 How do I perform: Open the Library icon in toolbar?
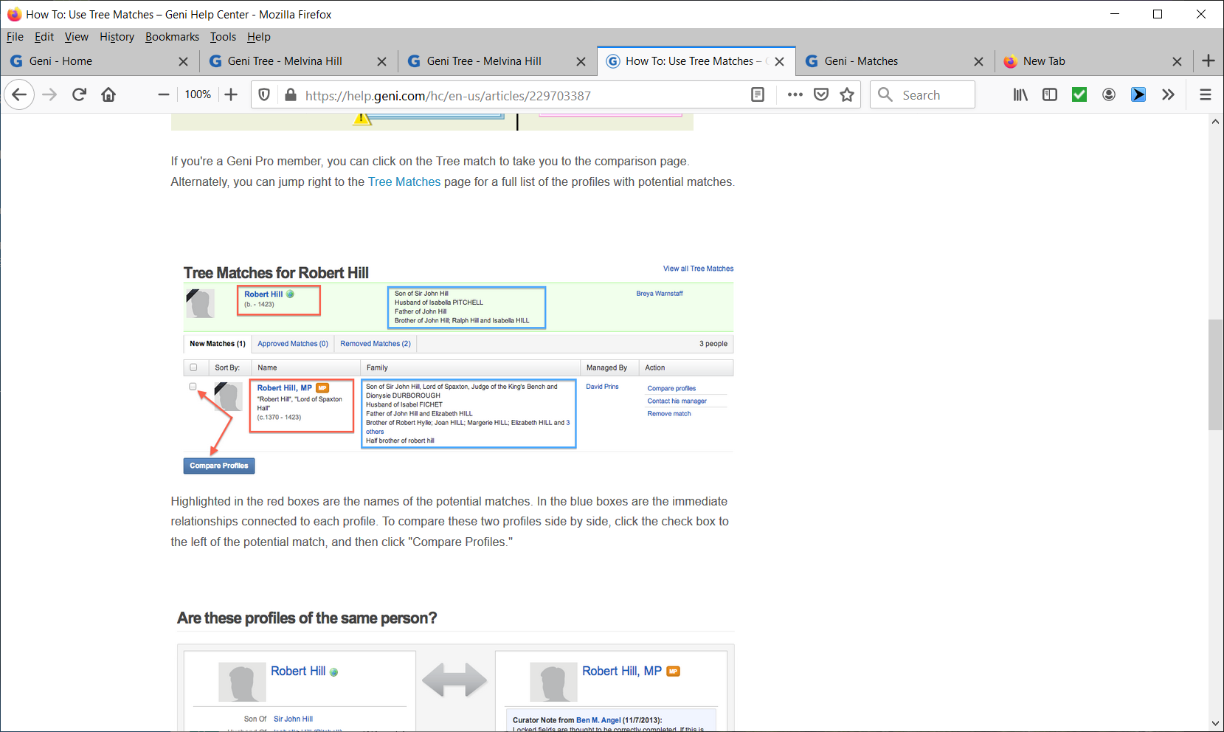pos(1020,94)
